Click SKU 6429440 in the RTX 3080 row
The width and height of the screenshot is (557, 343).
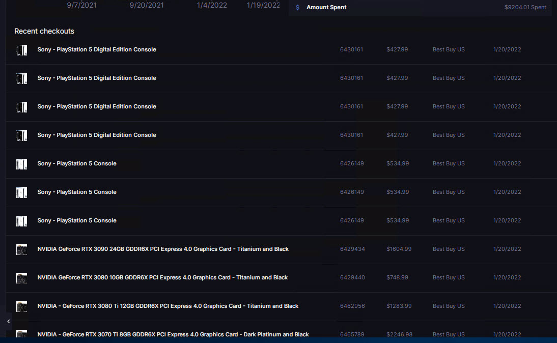[x=352, y=277]
